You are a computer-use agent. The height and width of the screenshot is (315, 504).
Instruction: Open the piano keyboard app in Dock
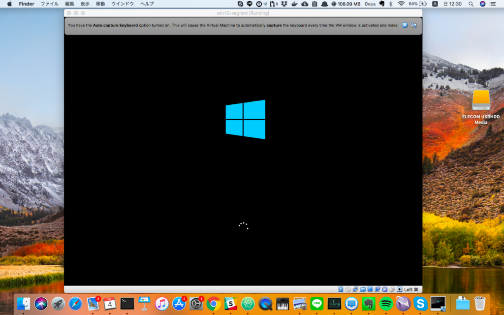point(283,303)
